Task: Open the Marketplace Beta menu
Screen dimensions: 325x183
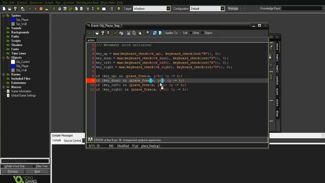Action: 87,3
